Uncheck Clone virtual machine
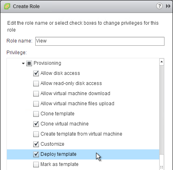Viewport: 173px width, 170px height. [36, 124]
